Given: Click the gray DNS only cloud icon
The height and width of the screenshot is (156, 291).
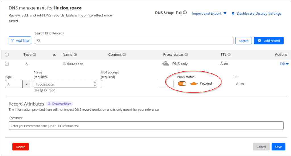Looking at the screenshot, I should pos(166,64).
